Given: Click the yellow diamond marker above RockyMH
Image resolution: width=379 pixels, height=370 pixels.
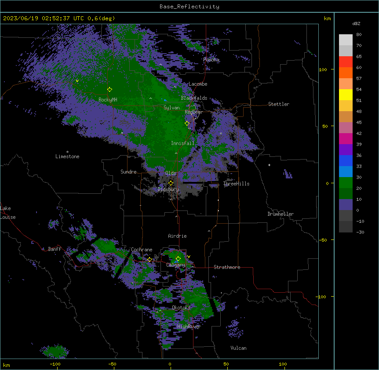Looking at the screenshot, I should tap(109, 90).
